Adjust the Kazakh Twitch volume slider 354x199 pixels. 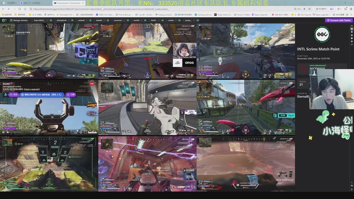[x=15, y=132]
